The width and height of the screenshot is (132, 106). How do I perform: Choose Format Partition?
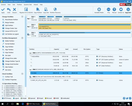point(10,44)
